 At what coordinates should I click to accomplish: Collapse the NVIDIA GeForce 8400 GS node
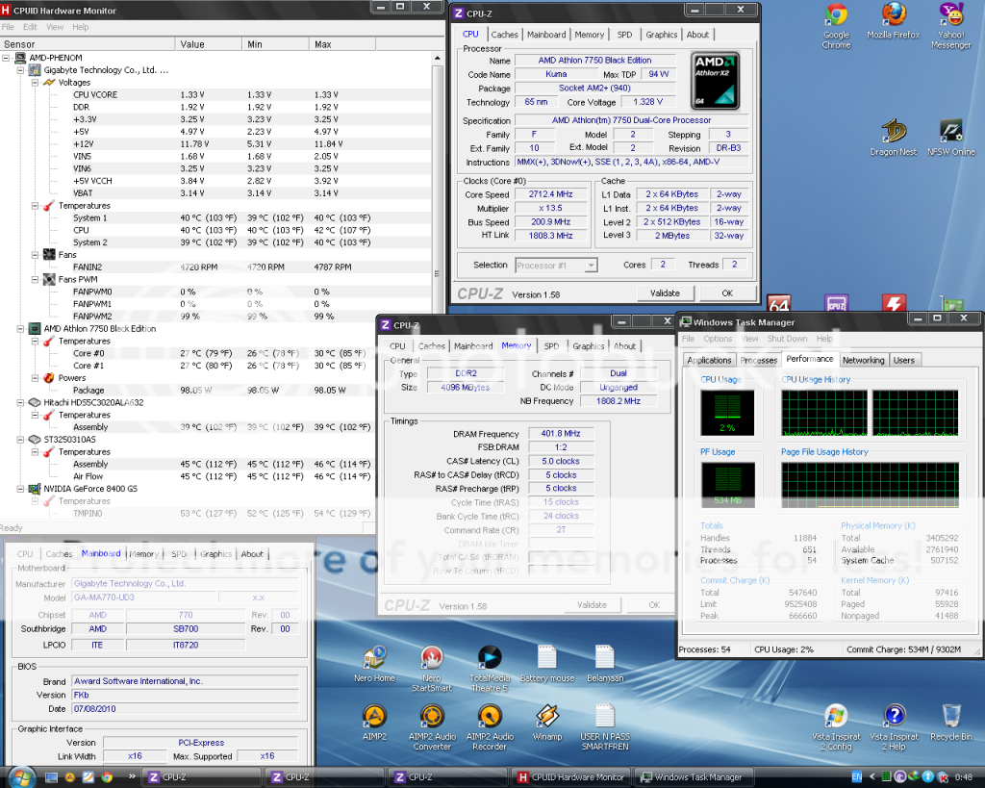coord(21,489)
